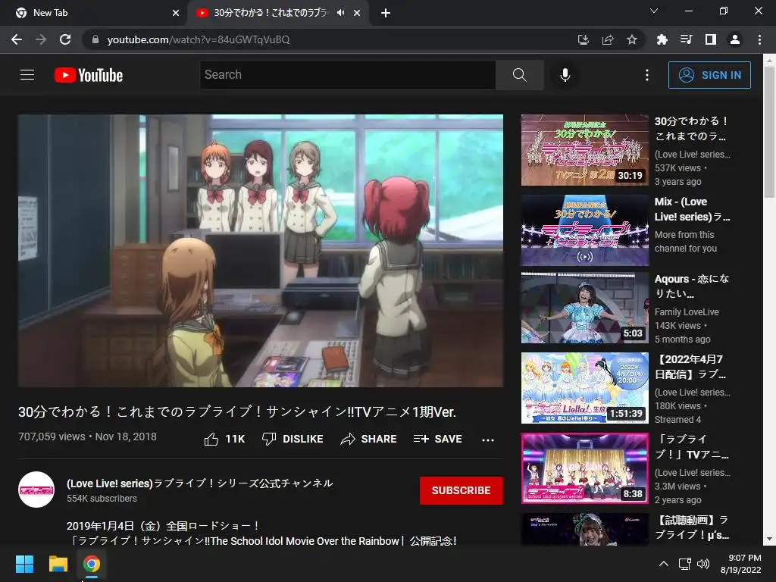This screenshot has height=582, width=776.
Task: Close the New Tab tab
Action: click(176, 13)
